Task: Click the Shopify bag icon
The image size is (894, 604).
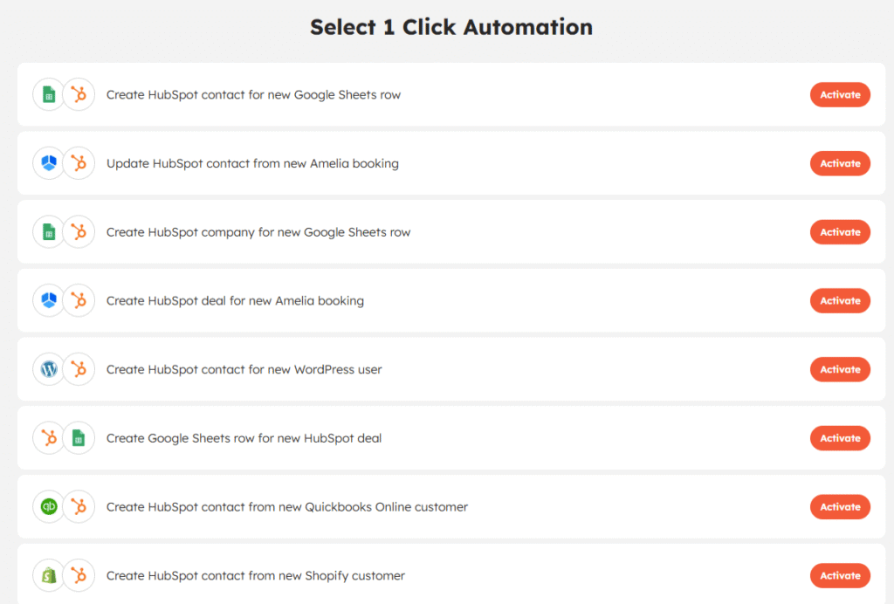Action: click(x=49, y=575)
